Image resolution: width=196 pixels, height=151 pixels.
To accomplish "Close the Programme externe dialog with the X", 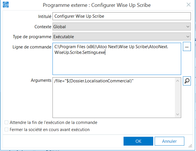I will [189, 5].
